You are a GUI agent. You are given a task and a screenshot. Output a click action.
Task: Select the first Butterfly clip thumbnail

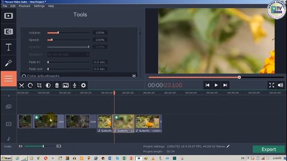tap(104, 121)
